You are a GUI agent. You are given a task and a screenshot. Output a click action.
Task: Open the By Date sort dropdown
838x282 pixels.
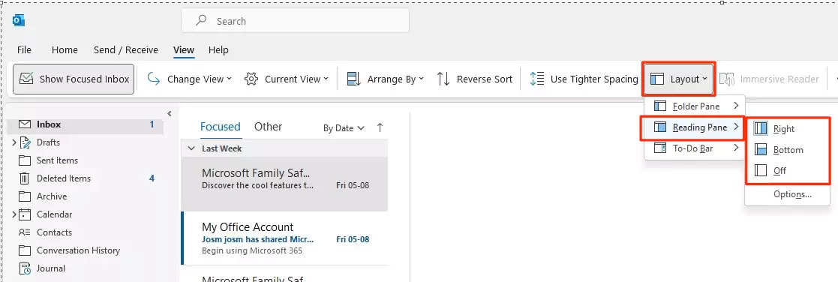tap(344, 127)
